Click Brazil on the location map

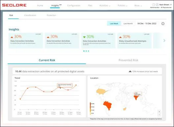pos(107,105)
